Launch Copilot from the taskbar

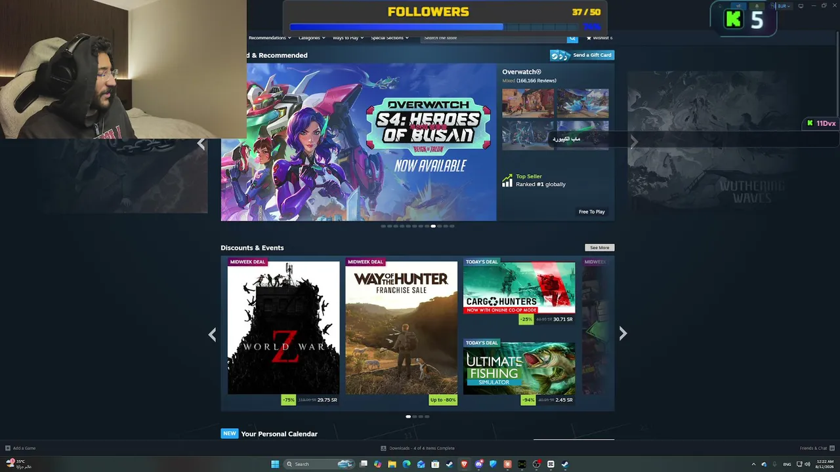tap(377, 464)
